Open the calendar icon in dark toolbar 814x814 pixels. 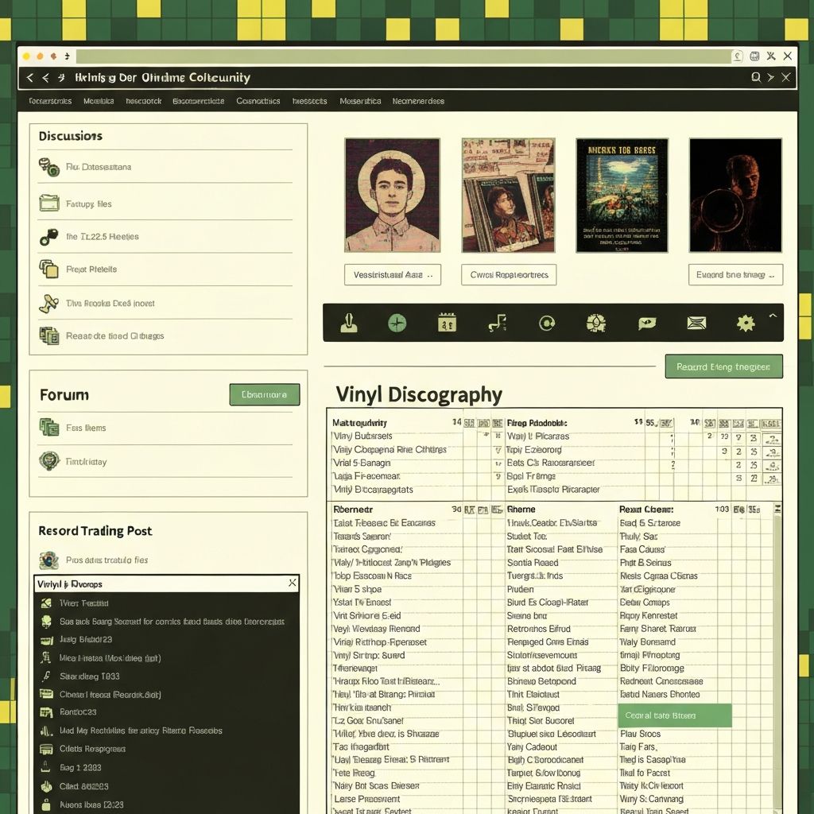pos(447,323)
